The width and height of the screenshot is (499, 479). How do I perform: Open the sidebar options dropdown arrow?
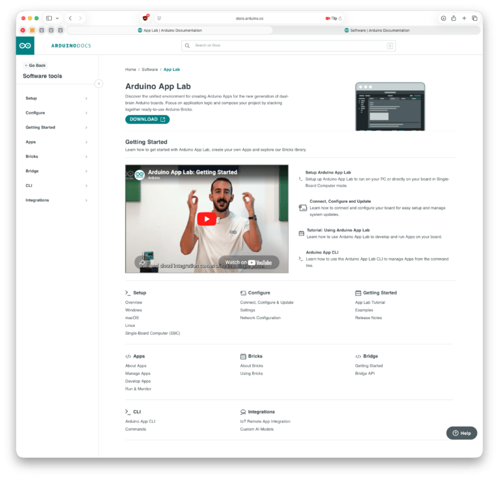coord(57,18)
